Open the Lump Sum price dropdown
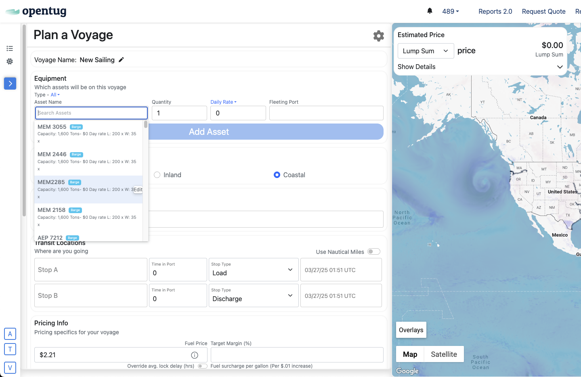Image resolution: width=581 pixels, height=377 pixels. (x=426, y=51)
